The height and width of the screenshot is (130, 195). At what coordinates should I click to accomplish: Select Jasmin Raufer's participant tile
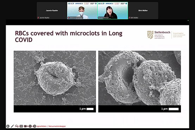52,11
